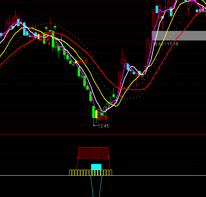Select the red up-triangle below the 买进 label
Image resolution: width=206 pixels, height=197 pixels.
[49, 43]
